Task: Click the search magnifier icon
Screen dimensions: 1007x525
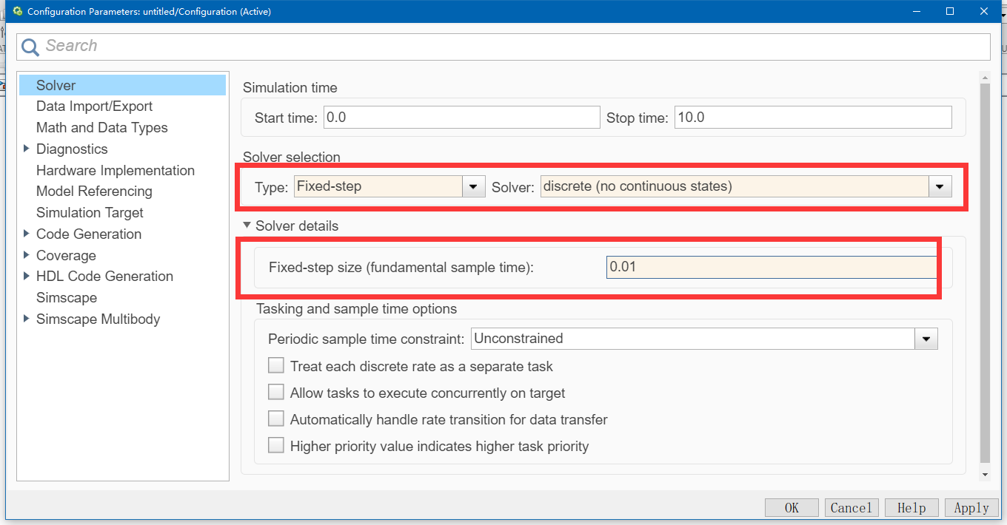Action: (30, 46)
